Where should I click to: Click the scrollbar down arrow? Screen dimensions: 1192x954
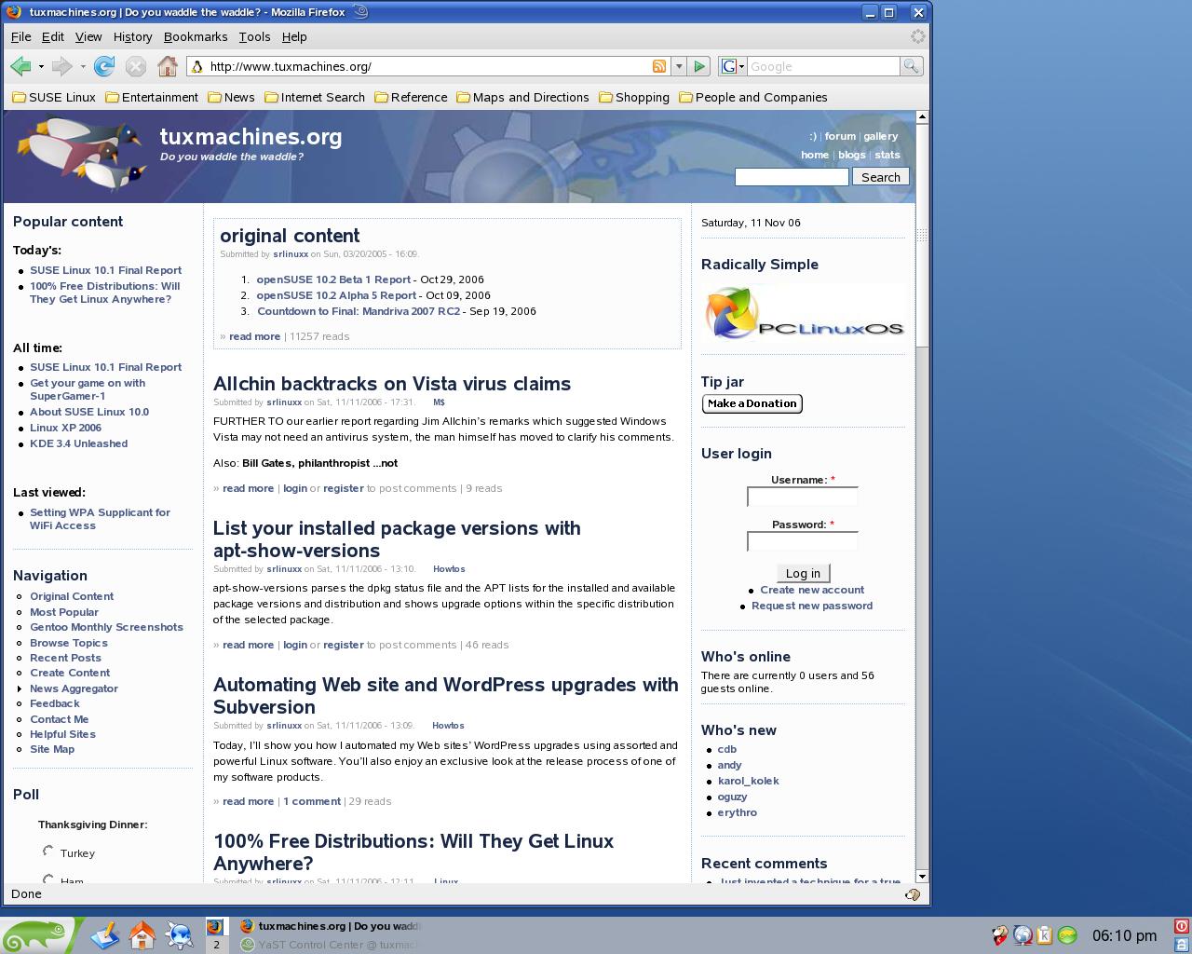(922, 876)
